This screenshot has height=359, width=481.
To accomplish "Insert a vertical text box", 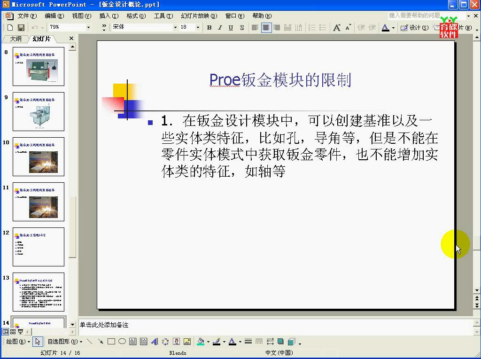I will point(143,342).
